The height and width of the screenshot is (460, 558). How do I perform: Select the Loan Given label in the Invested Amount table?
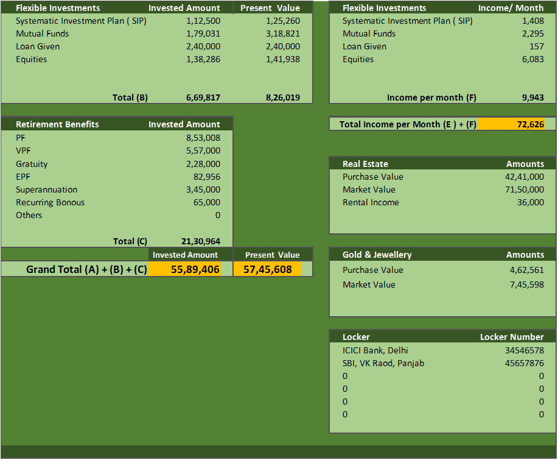[x=38, y=47]
